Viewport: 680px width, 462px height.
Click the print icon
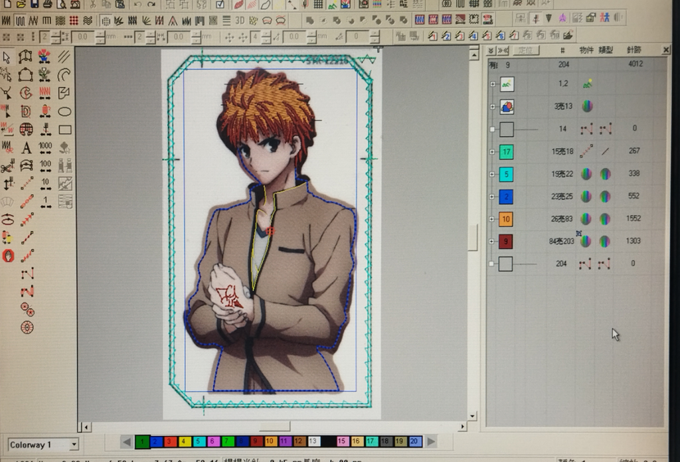pyautogui.click(x=48, y=4)
